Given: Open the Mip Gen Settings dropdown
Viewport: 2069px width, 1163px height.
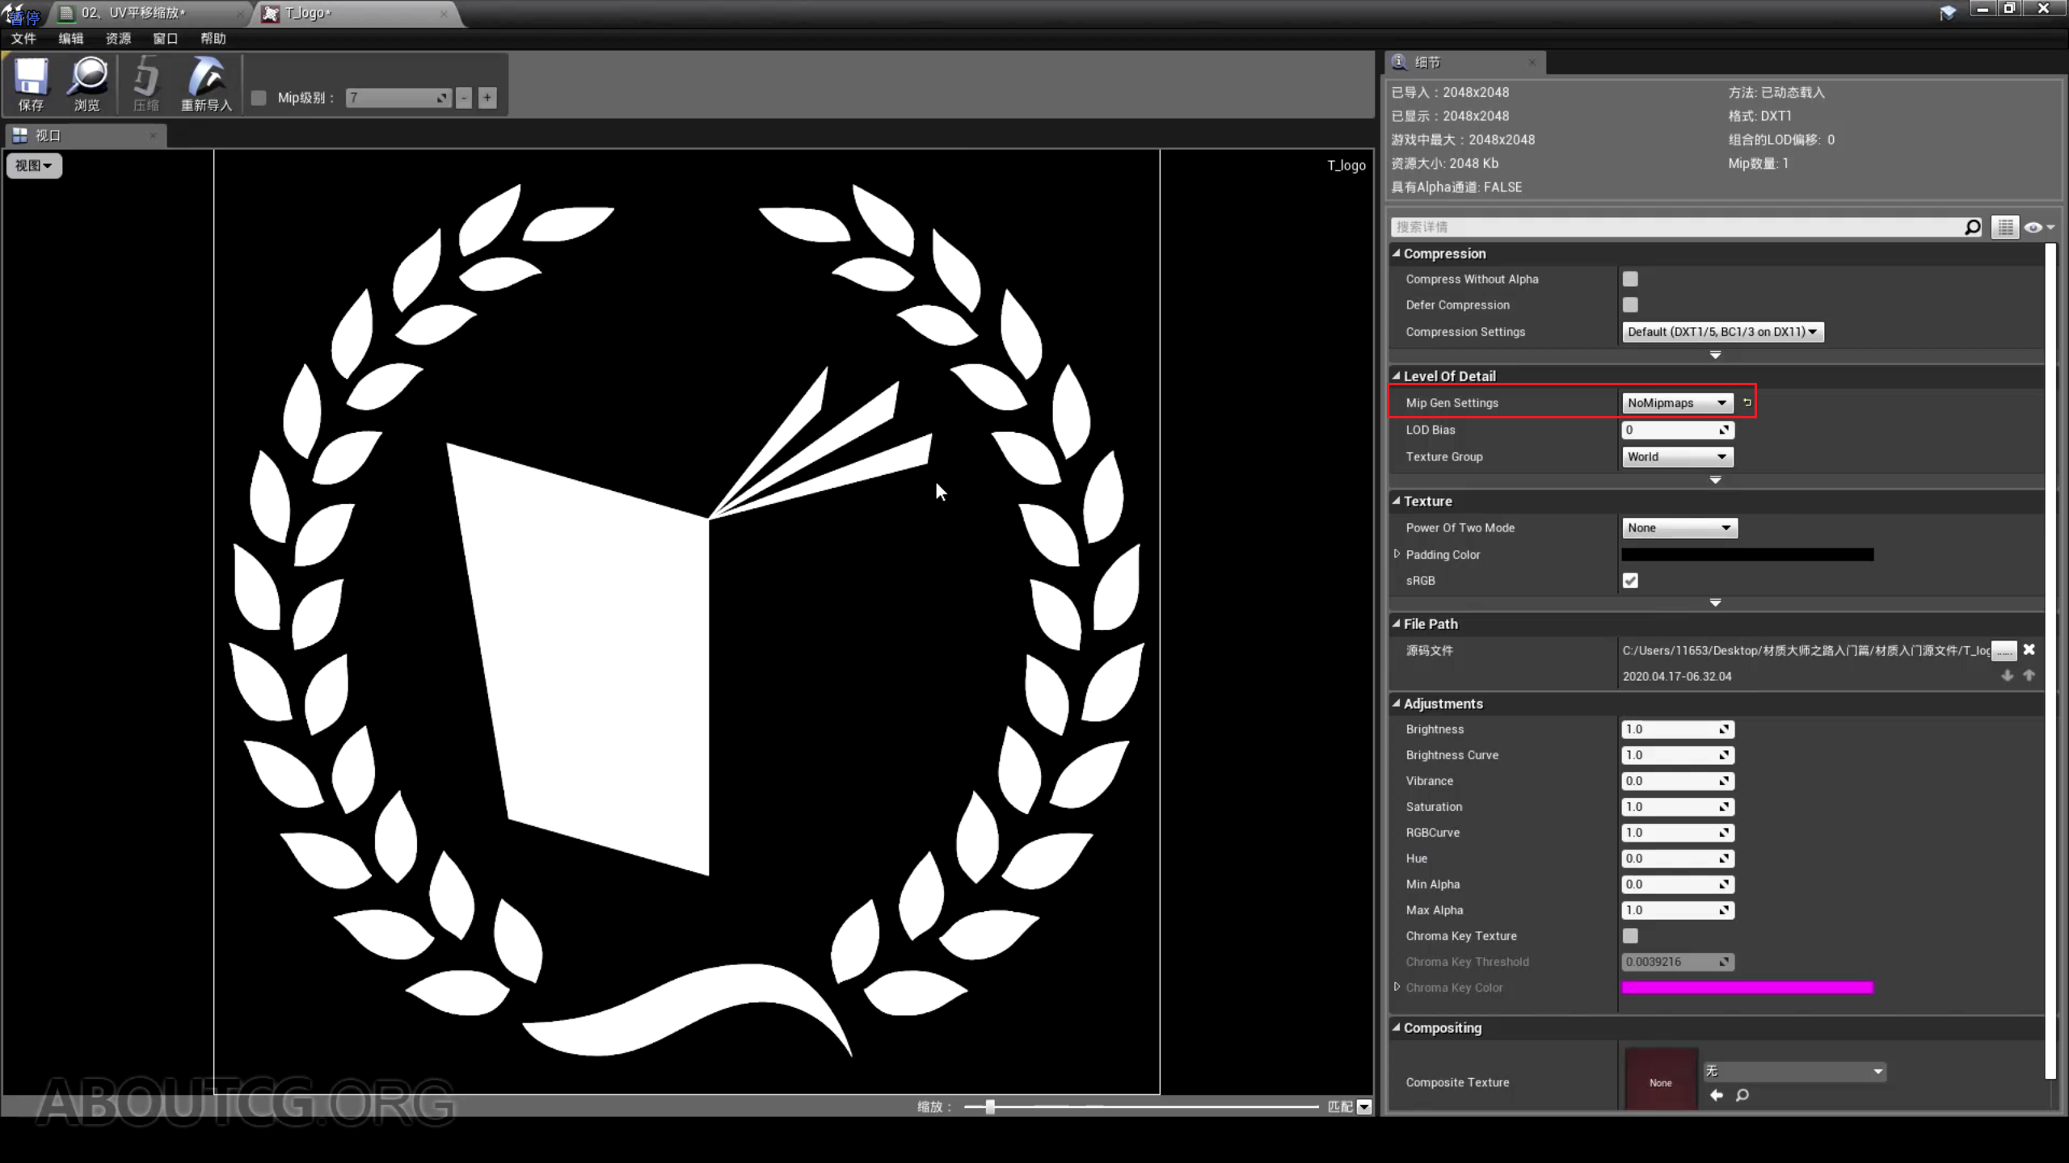Looking at the screenshot, I should coord(1678,402).
